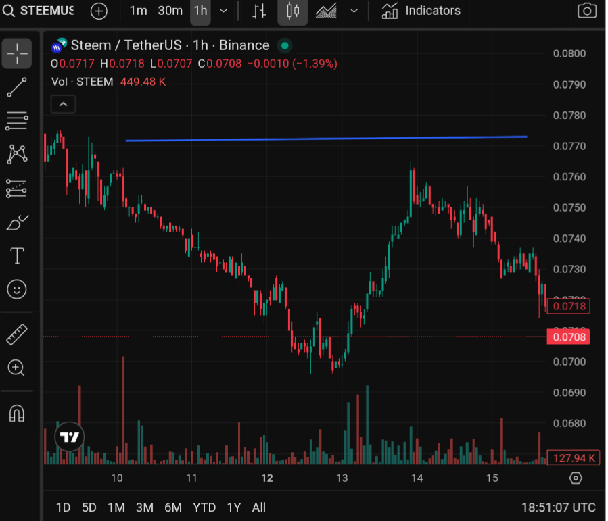Set range to 1D
Image resolution: width=608 pixels, height=521 pixels.
(63, 507)
